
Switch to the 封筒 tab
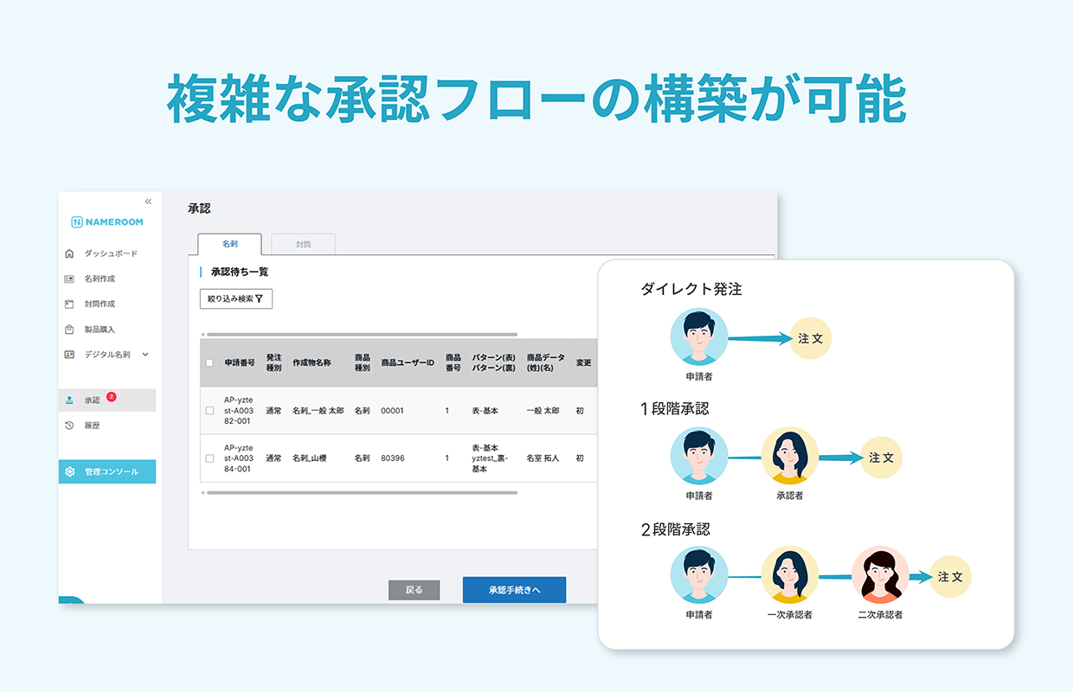coord(302,244)
